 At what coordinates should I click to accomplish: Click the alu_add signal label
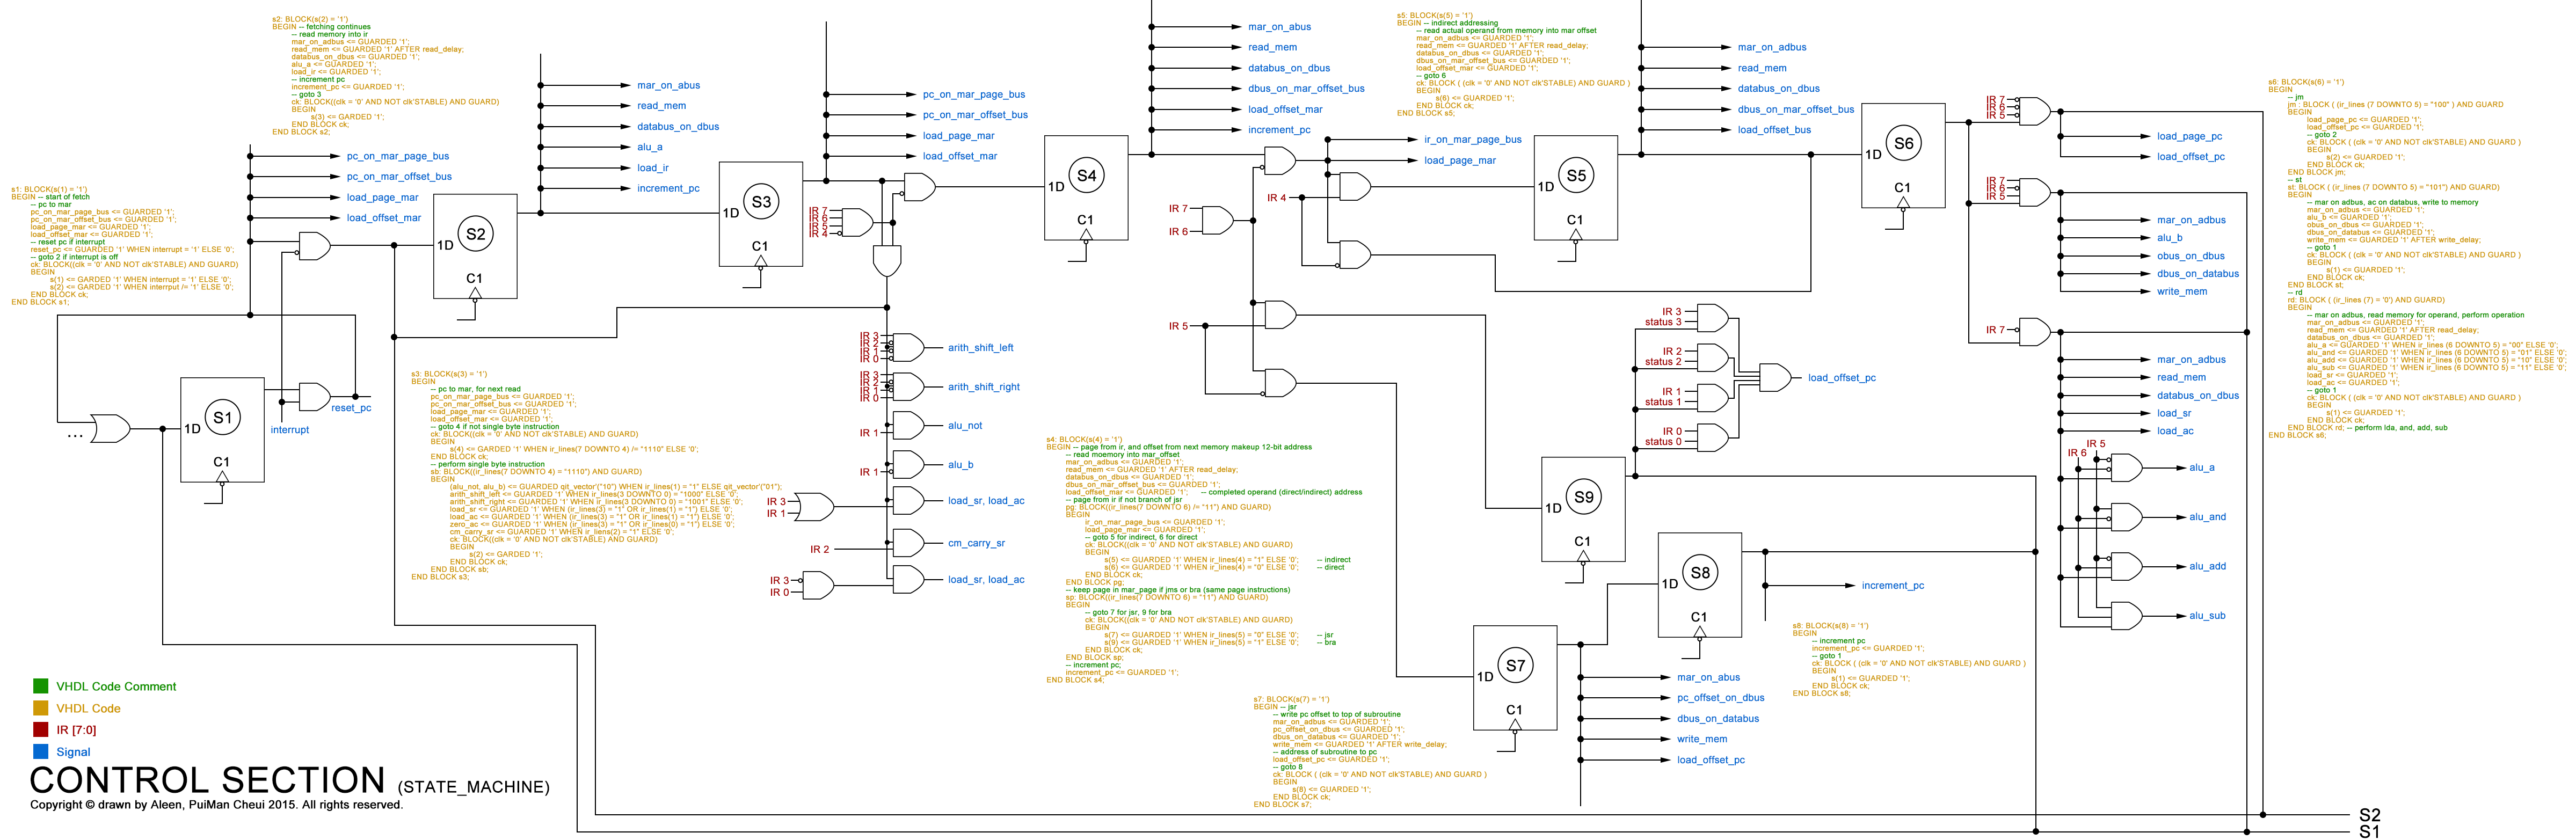[2207, 566]
